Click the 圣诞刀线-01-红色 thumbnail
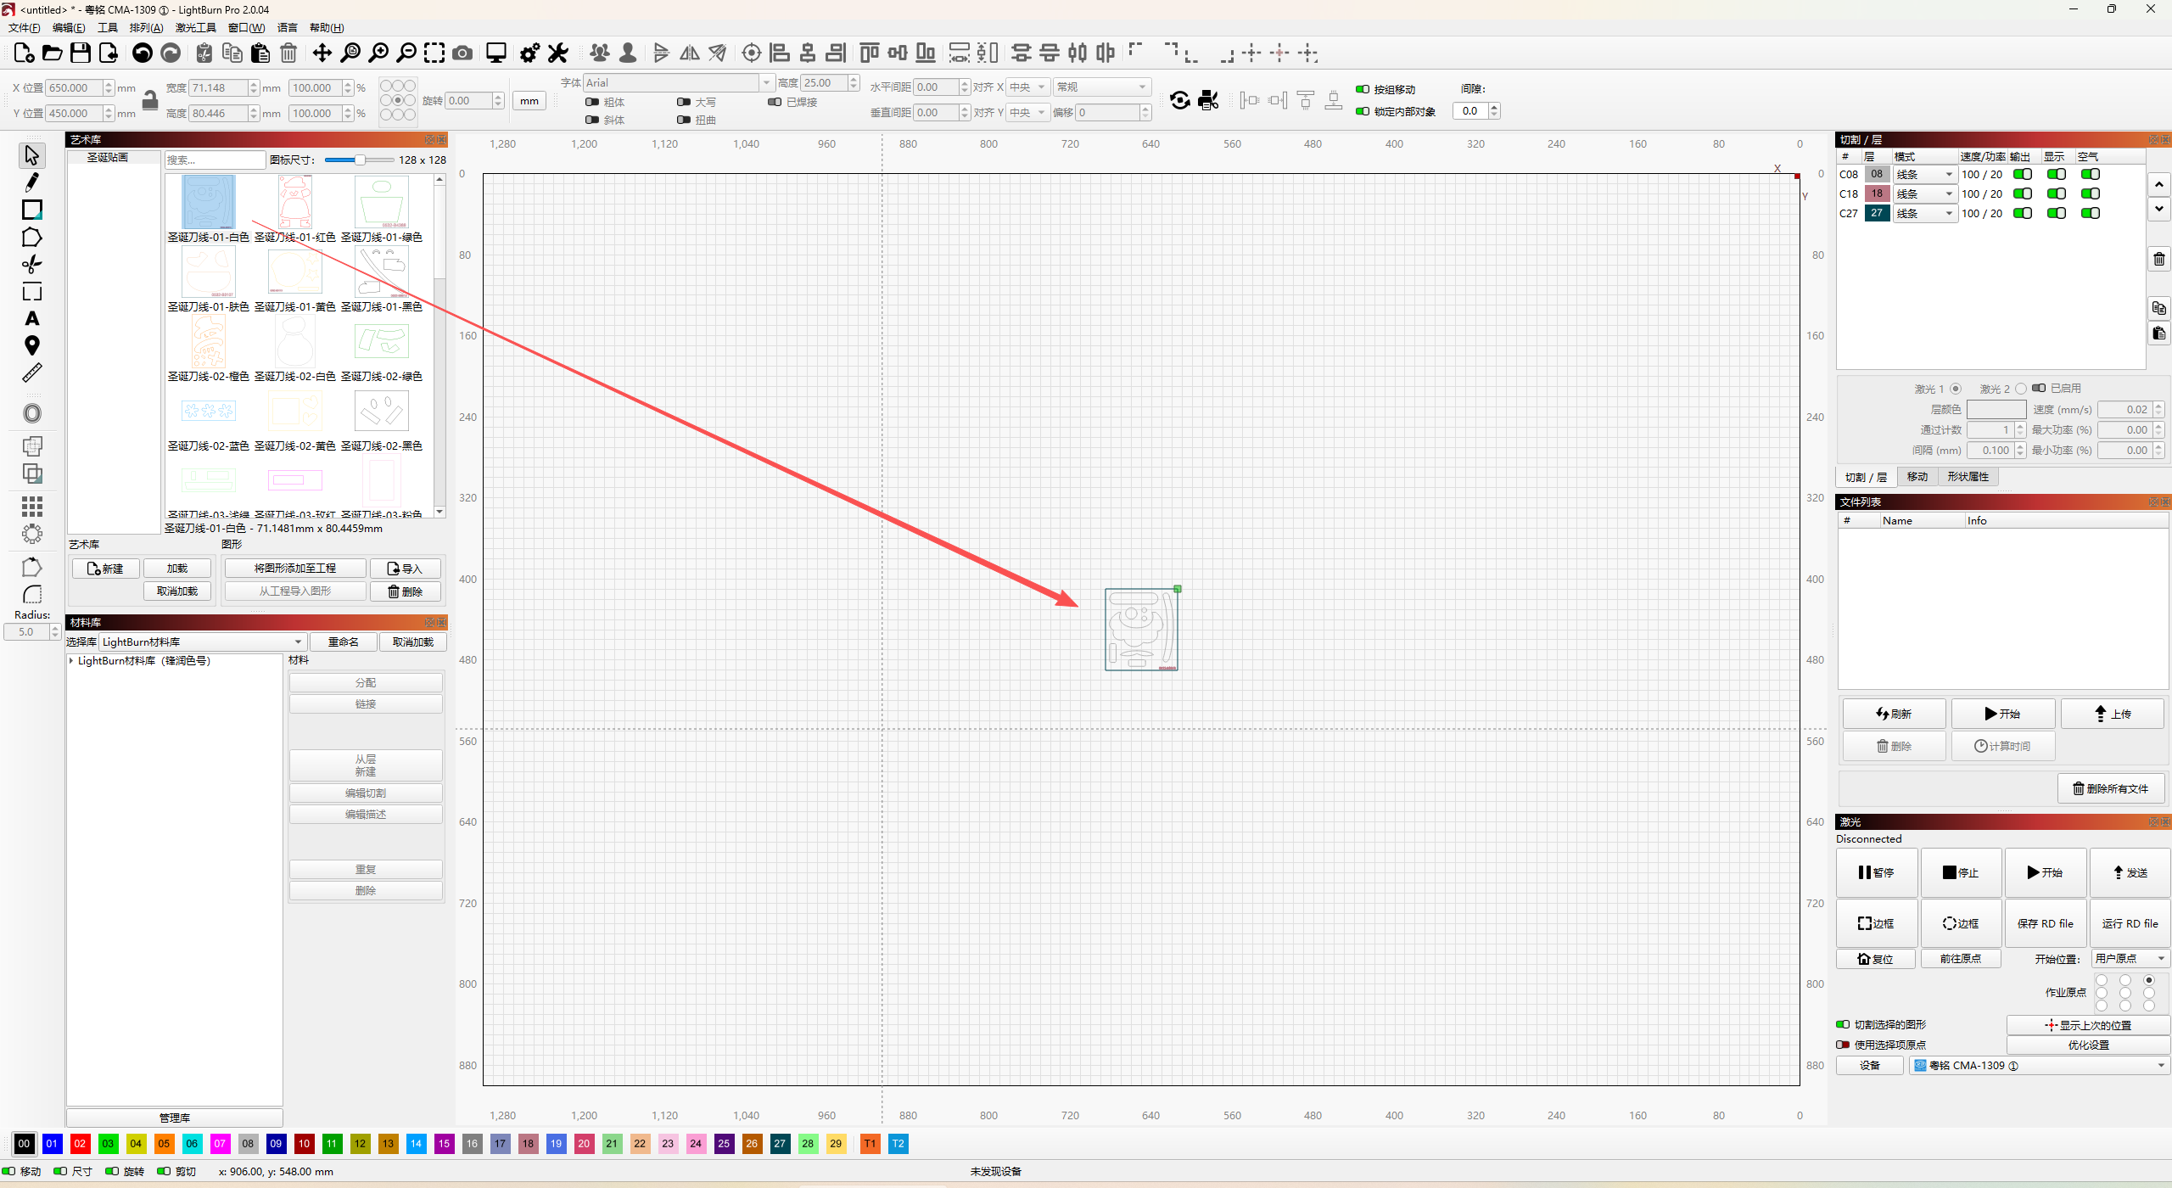This screenshot has width=2172, height=1188. [x=294, y=204]
